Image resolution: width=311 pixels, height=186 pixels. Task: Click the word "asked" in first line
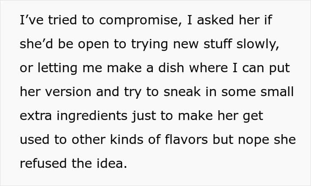coord(215,20)
